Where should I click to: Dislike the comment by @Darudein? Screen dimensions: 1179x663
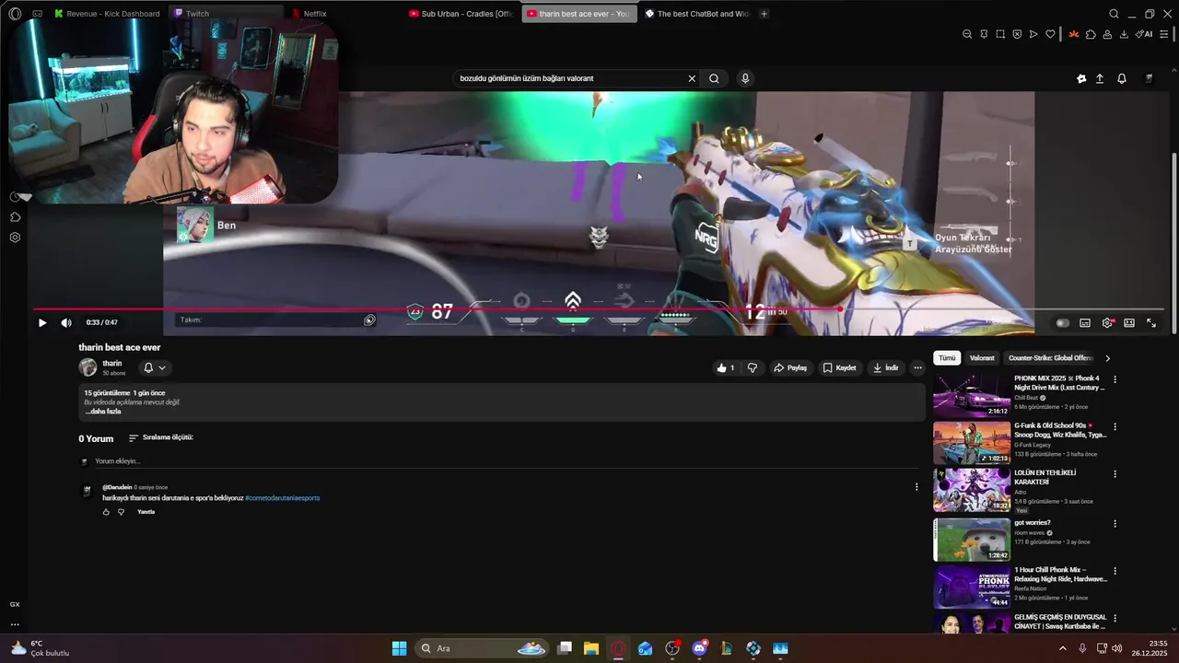121,512
